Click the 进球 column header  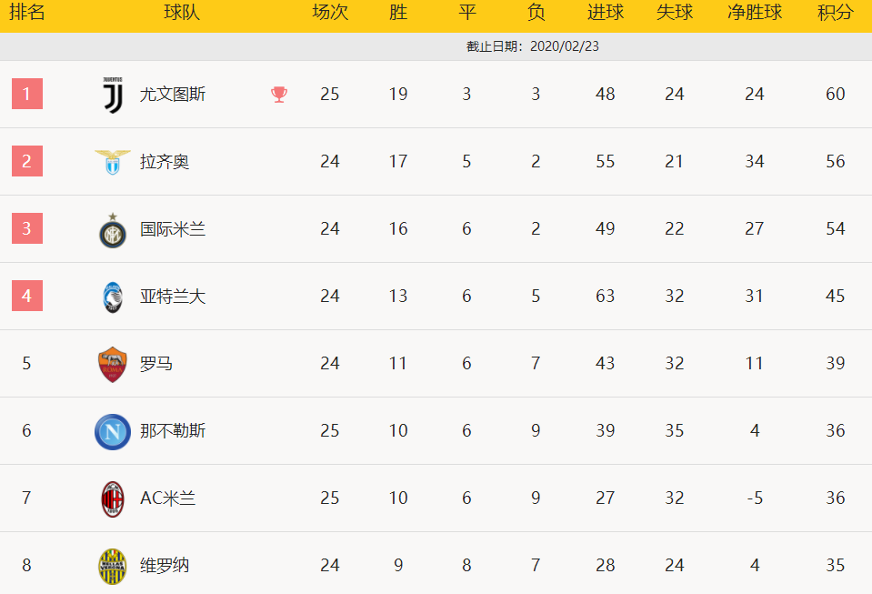(606, 12)
